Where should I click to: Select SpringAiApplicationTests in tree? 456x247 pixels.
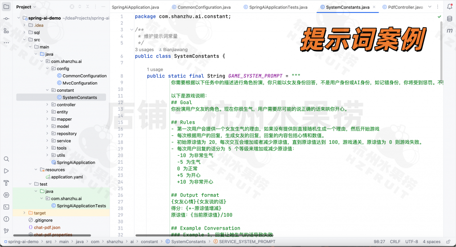(x=78, y=206)
